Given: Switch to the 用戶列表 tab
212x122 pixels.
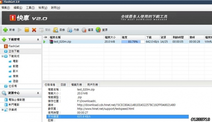Looking at the screenshot, I should click(92, 85).
